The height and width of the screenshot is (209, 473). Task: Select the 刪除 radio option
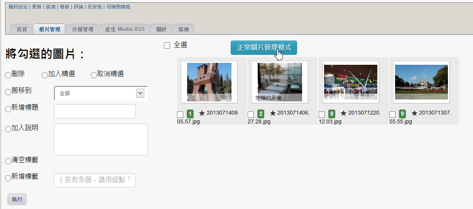pyautogui.click(x=8, y=75)
